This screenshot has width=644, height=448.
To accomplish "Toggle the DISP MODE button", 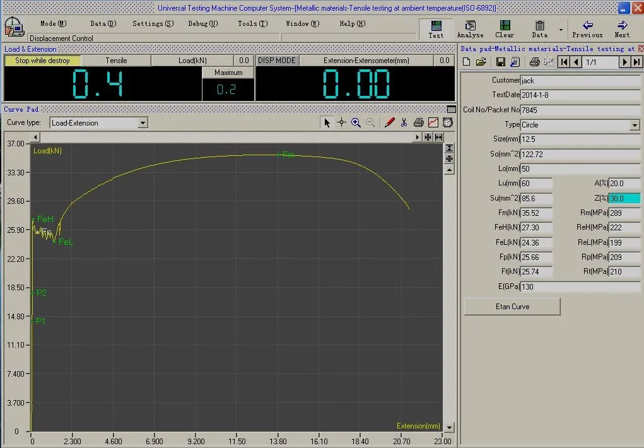I will pos(277,61).
